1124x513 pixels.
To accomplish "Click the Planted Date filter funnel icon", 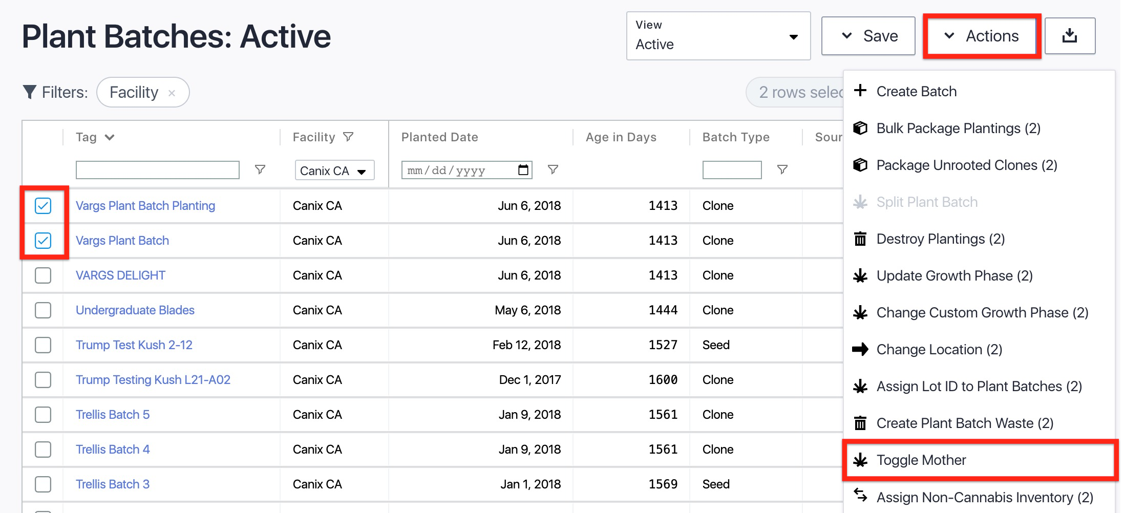I will pyautogui.click(x=553, y=169).
